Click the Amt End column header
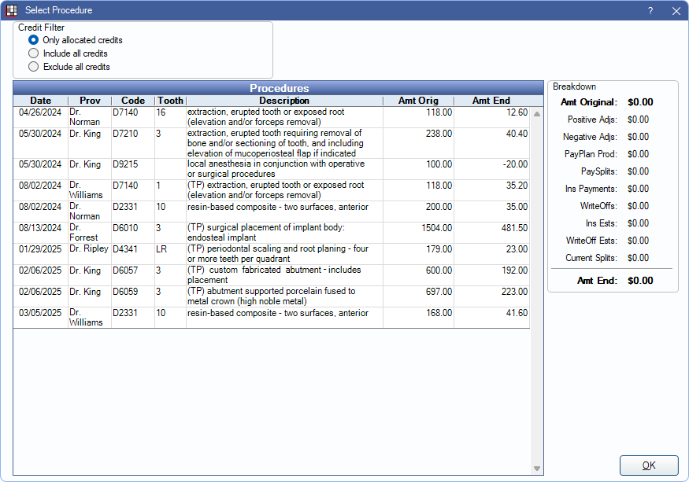This screenshot has width=689, height=482. click(491, 101)
